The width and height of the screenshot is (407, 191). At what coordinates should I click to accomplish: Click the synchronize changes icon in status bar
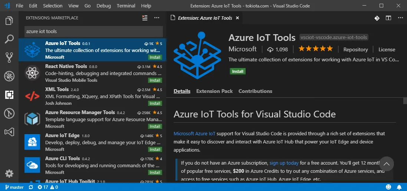pyautogui.click(x=31, y=187)
